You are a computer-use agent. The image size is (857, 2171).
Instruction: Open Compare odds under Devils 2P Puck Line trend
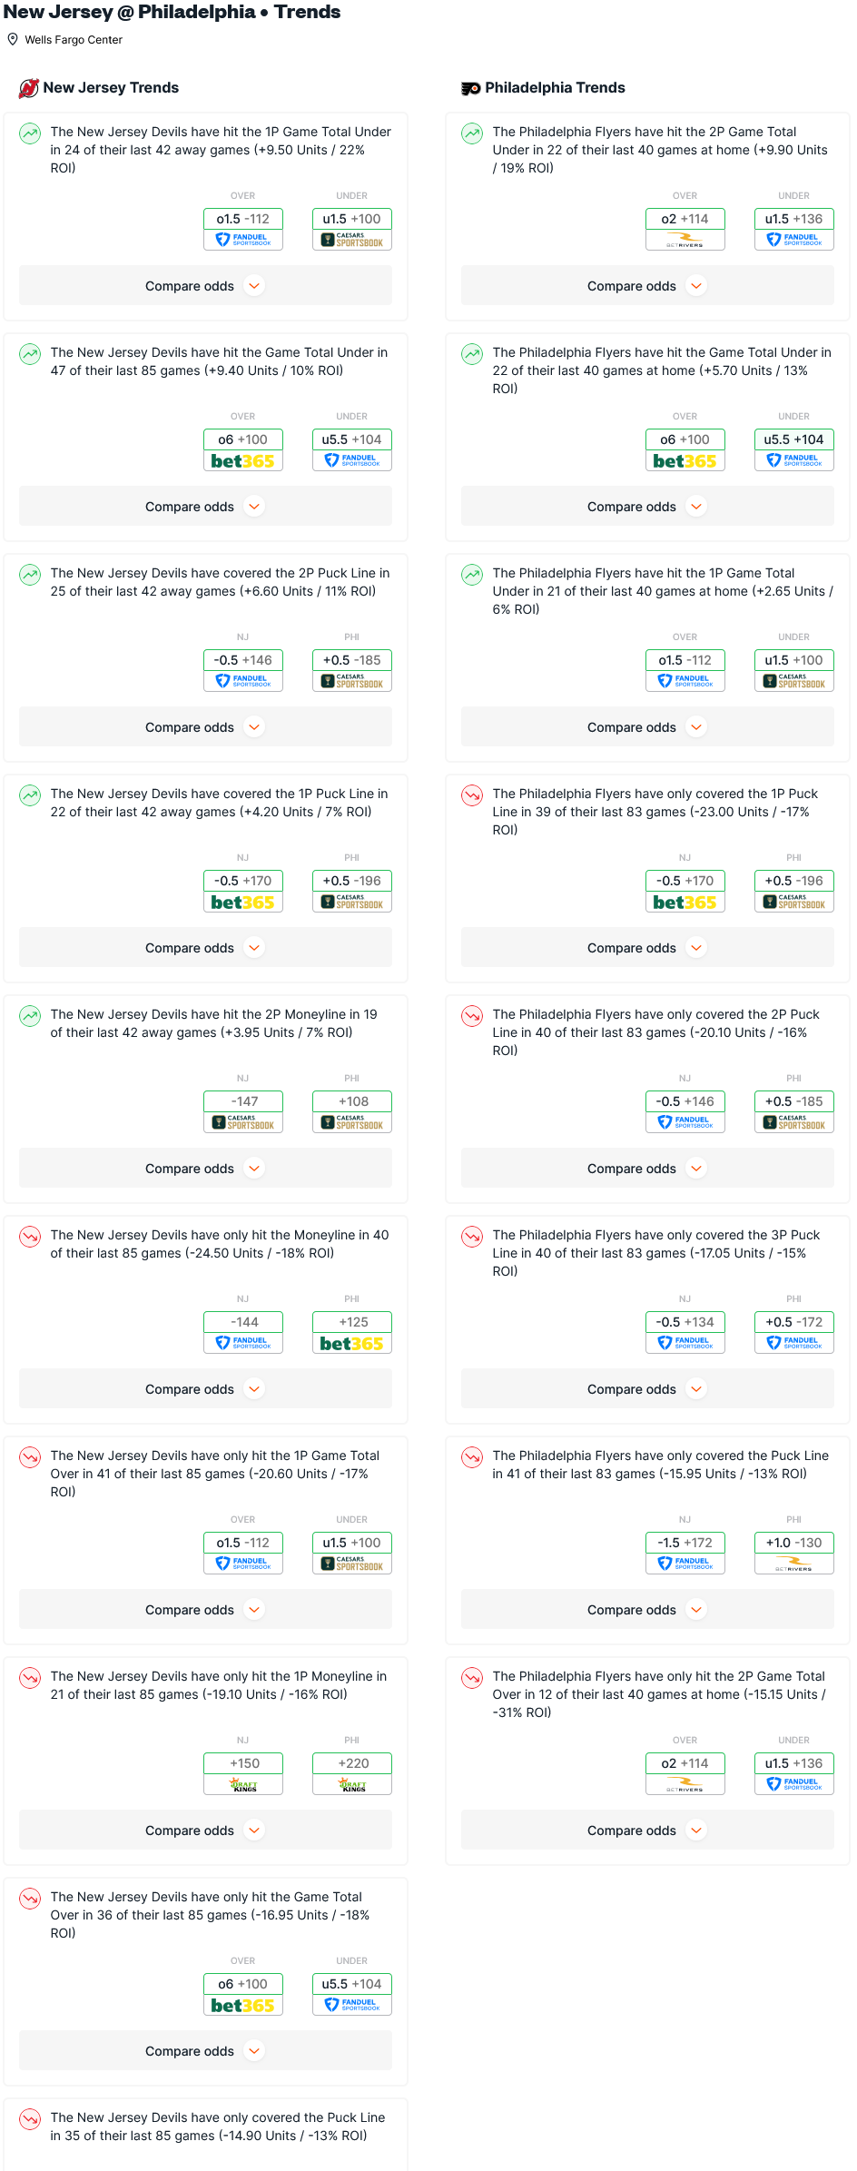pyautogui.click(x=205, y=727)
